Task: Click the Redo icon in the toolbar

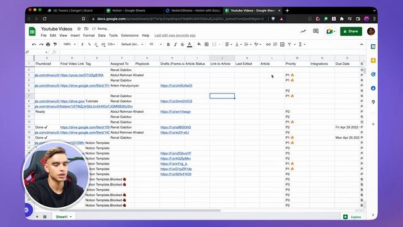Action: point(41,45)
